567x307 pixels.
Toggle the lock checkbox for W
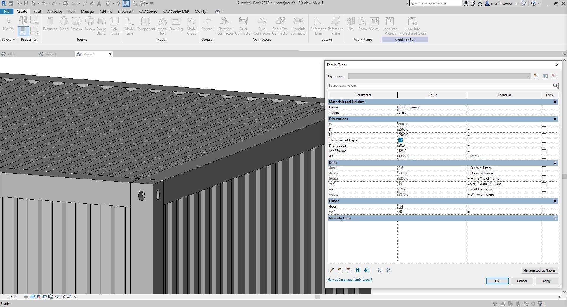point(544,125)
